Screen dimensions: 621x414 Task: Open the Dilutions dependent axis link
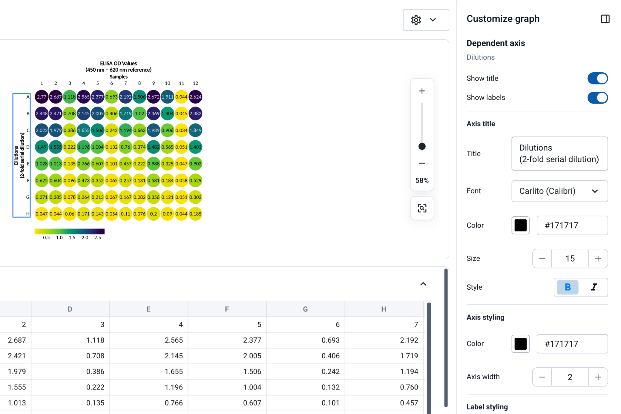481,57
